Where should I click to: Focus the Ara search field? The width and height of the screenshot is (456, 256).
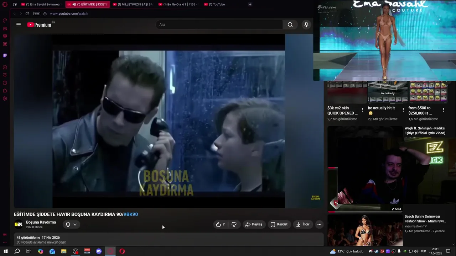(x=219, y=25)
